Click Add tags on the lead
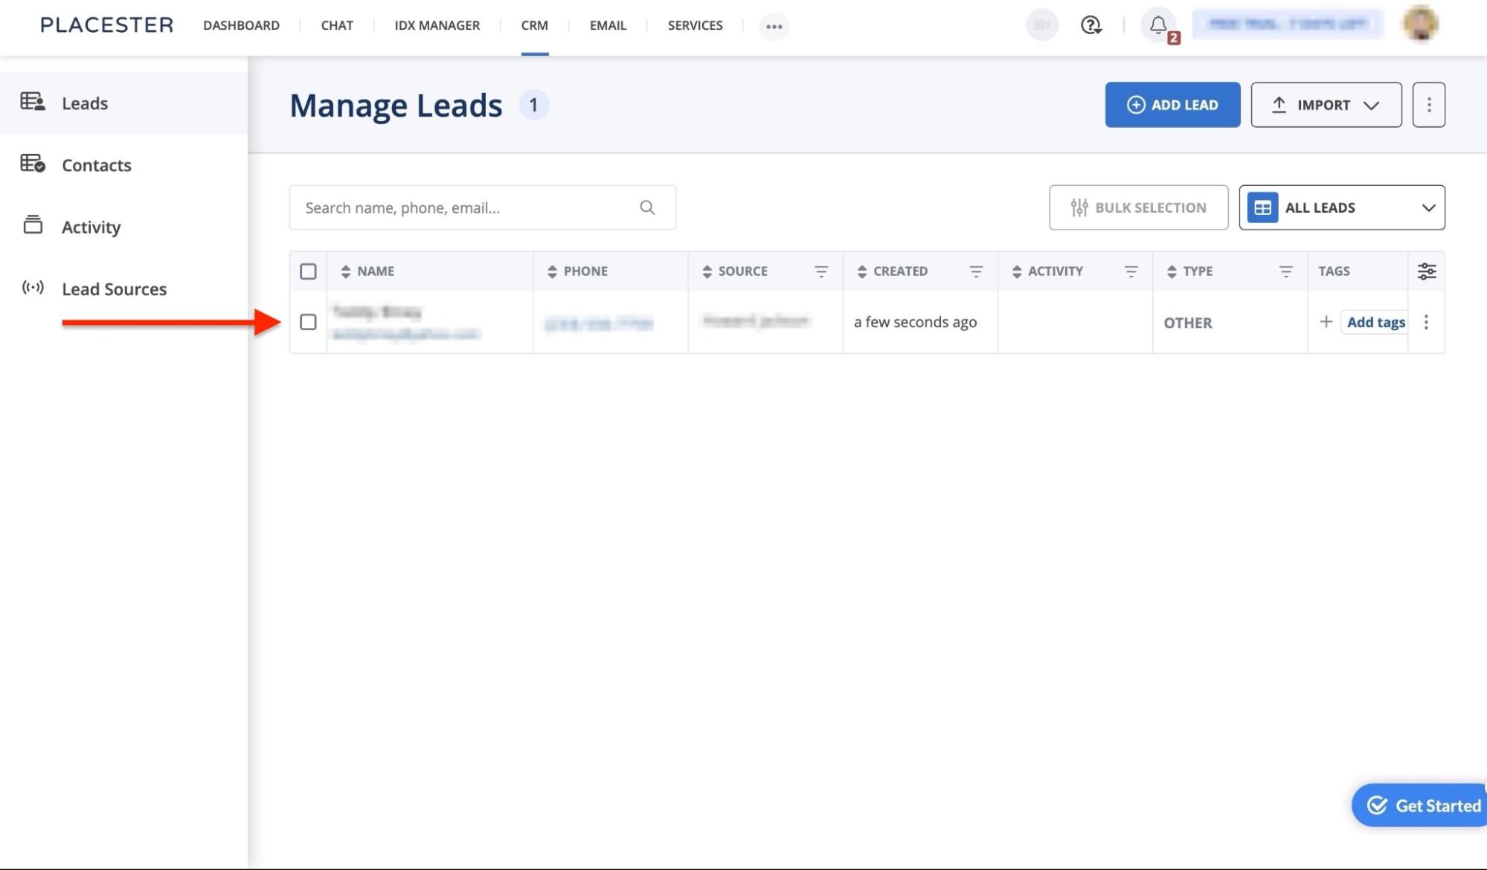 point(1375,322)
